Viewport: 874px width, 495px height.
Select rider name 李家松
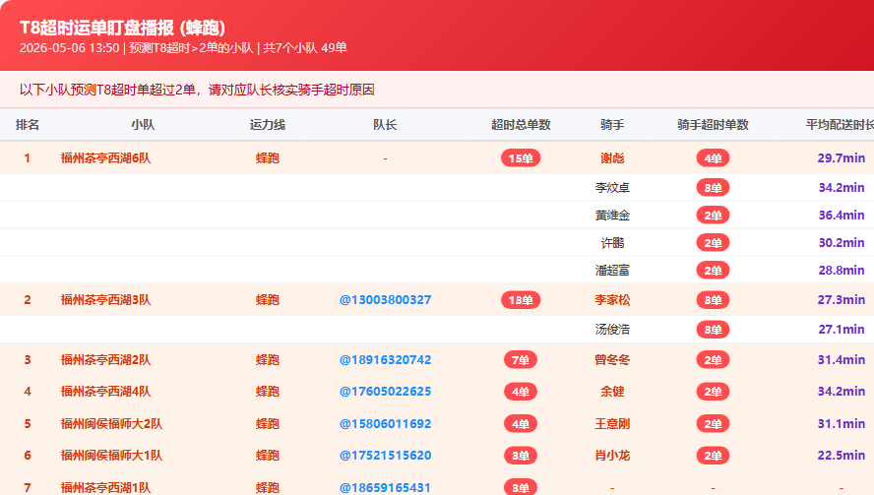(x=612, y=300)
